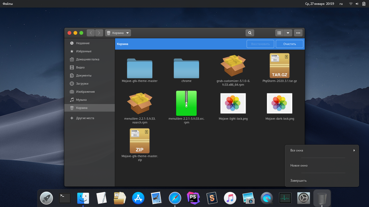Click the battery icon in top bar
The width and height of the screenshot is (369, 207).
click(x=364, y=4)
